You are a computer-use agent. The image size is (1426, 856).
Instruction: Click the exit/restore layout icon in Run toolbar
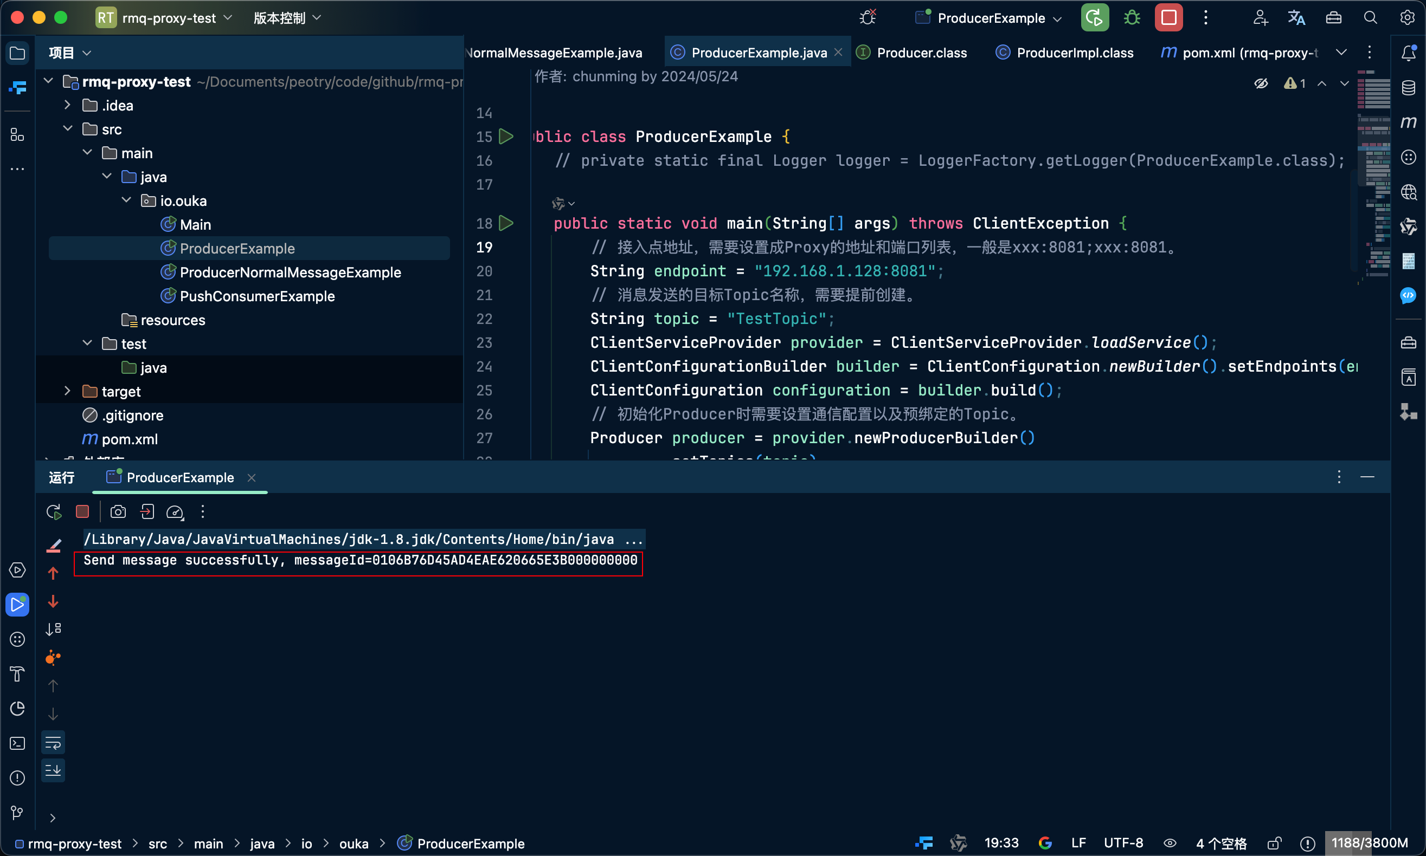tap(147, 511)
